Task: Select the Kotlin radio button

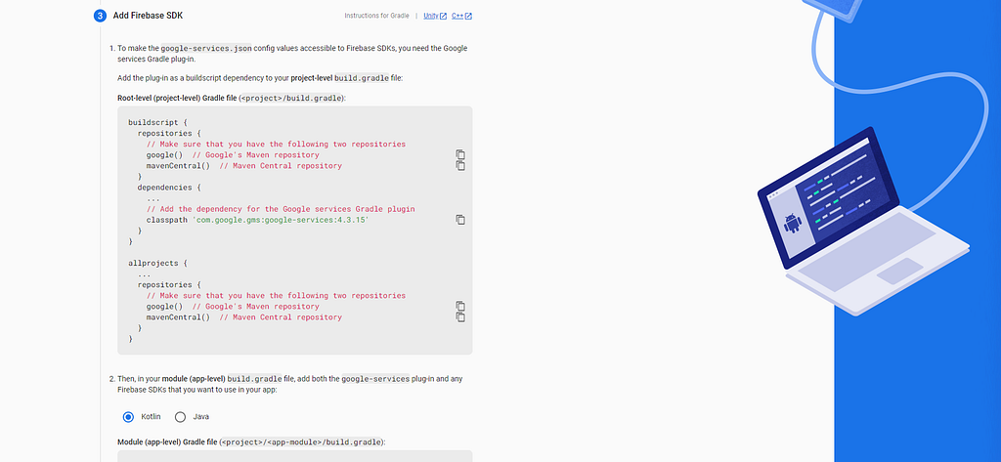Action: [x=128, y=417]
